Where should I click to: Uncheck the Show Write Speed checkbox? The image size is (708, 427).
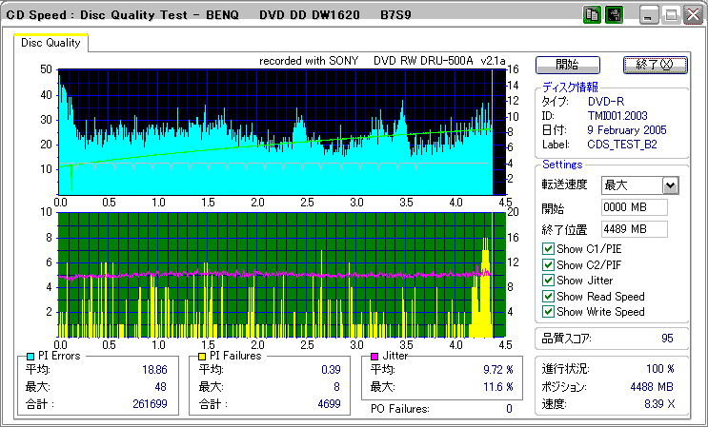coord(548,311)
